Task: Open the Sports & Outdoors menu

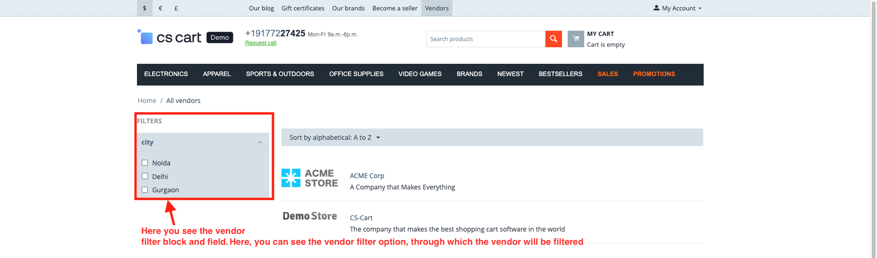Action: pyautogui.click(x=280, y=74)
